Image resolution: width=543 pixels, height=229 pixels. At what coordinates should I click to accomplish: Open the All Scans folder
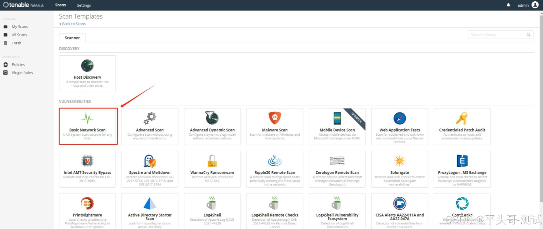click(19, 35)
